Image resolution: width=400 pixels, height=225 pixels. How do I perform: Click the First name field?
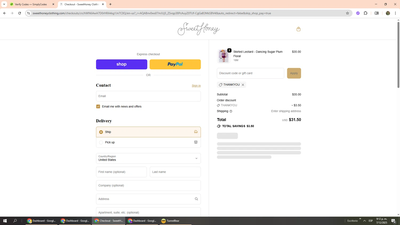pos(121,172)
